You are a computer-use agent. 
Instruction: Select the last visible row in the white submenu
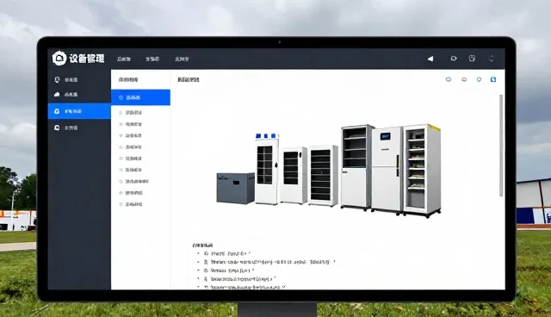point(140,204)
